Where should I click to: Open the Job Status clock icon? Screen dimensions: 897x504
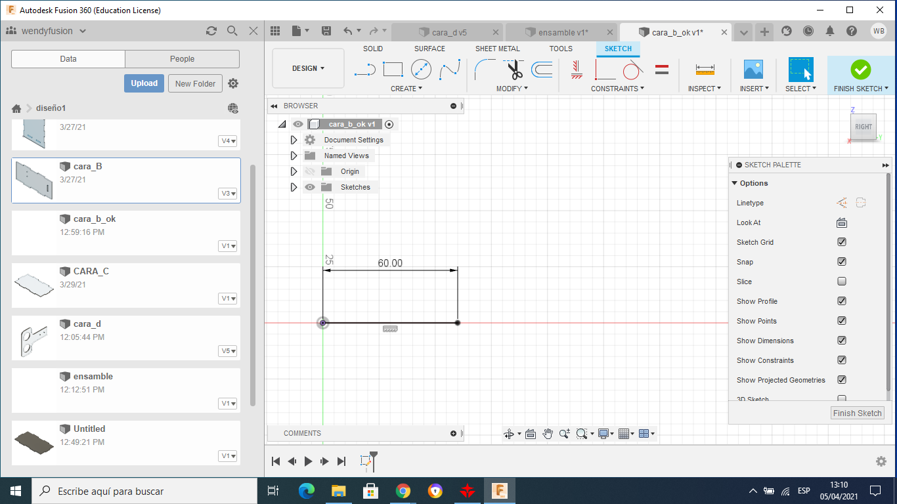tap(808, 31)
